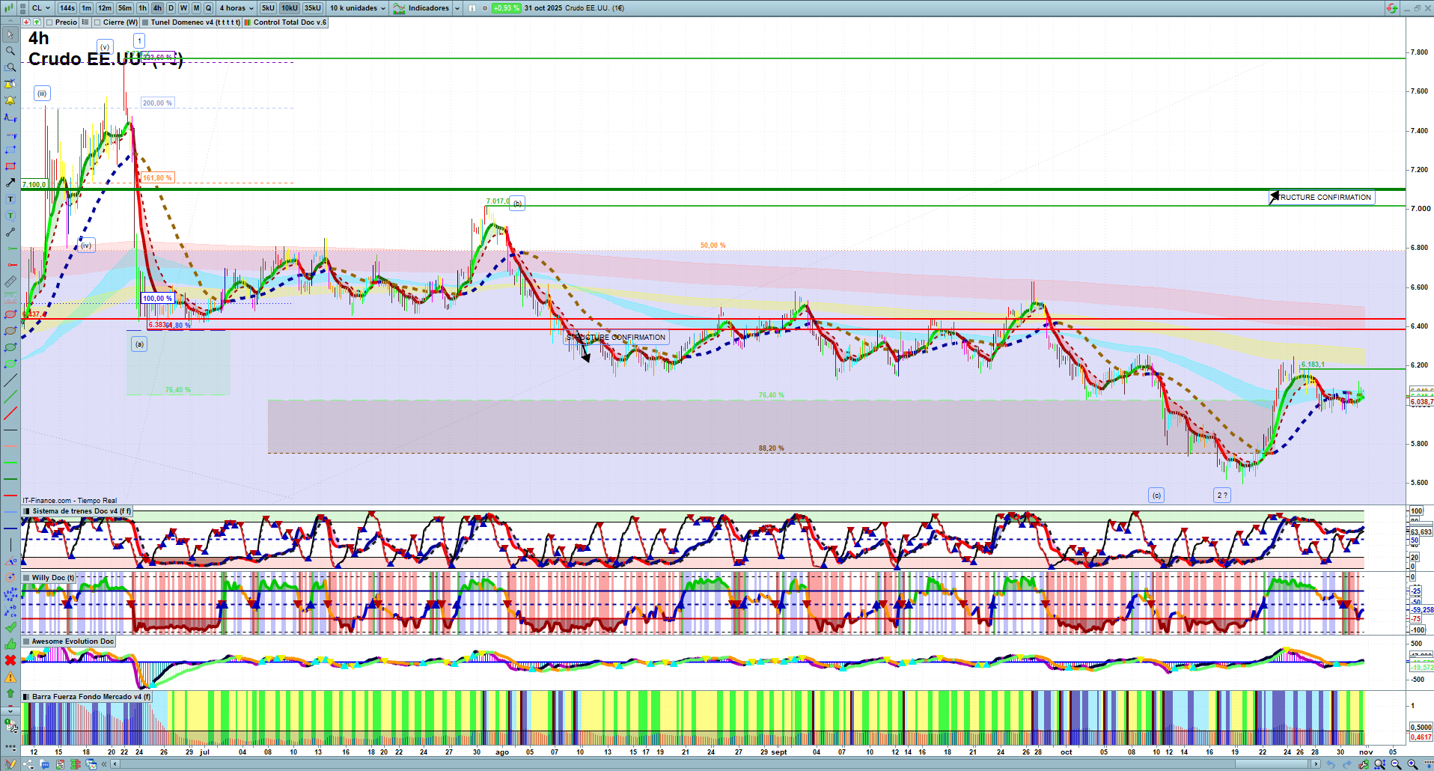Pick the yellow alert bell tool
This screenshot has width=1434, height=771.
click(10, 100)
